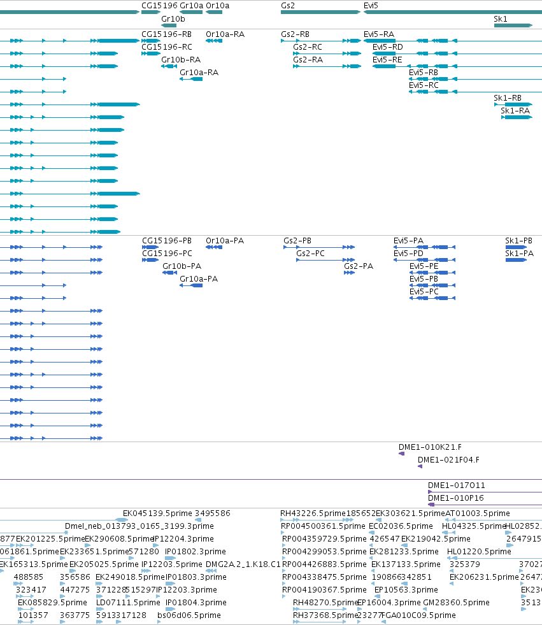Click the Gs2-PC protein label
The height and width of the screenshot is (625, 542).
(x=310, y=254)
